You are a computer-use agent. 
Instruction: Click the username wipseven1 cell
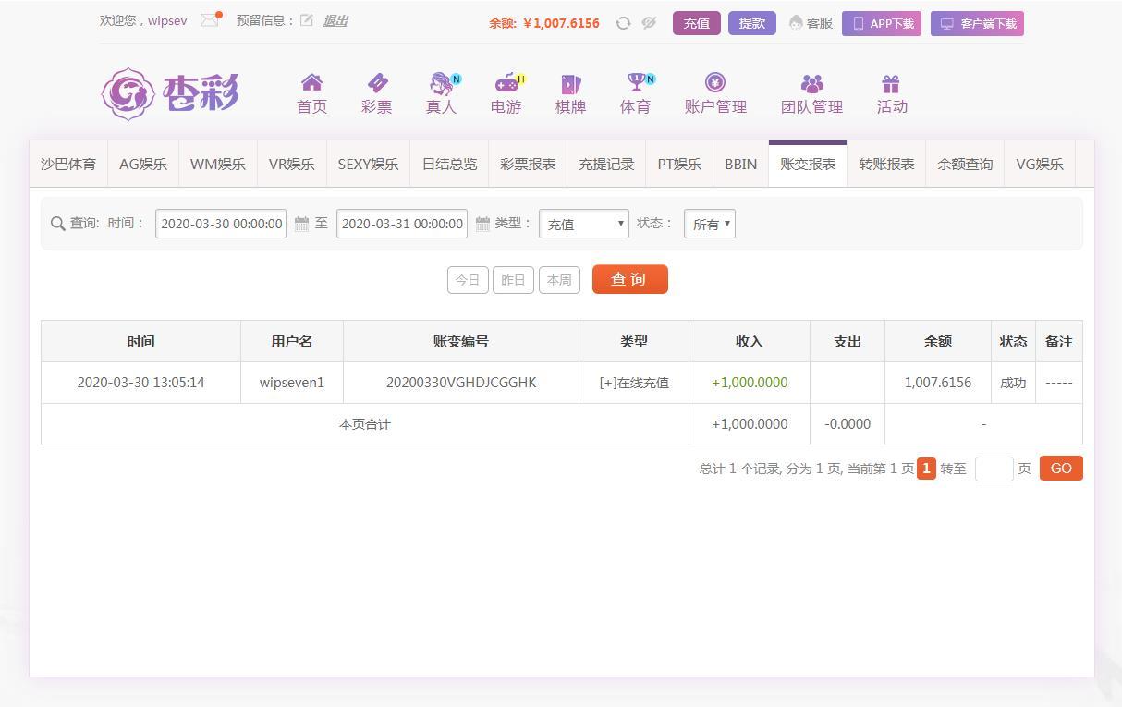pyautogui.click(x=292, y=383)
